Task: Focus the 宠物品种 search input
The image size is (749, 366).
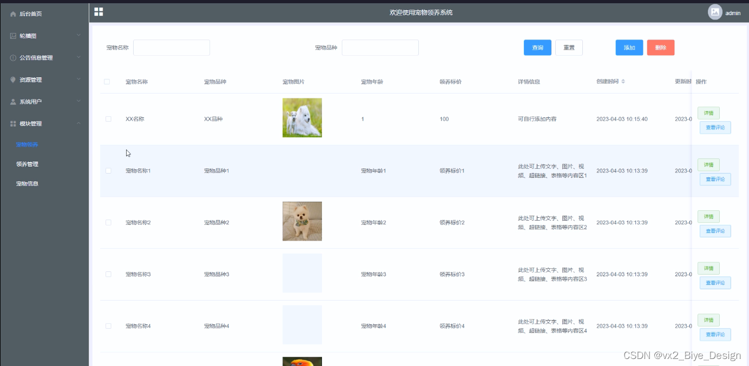Action: point(380,48)
